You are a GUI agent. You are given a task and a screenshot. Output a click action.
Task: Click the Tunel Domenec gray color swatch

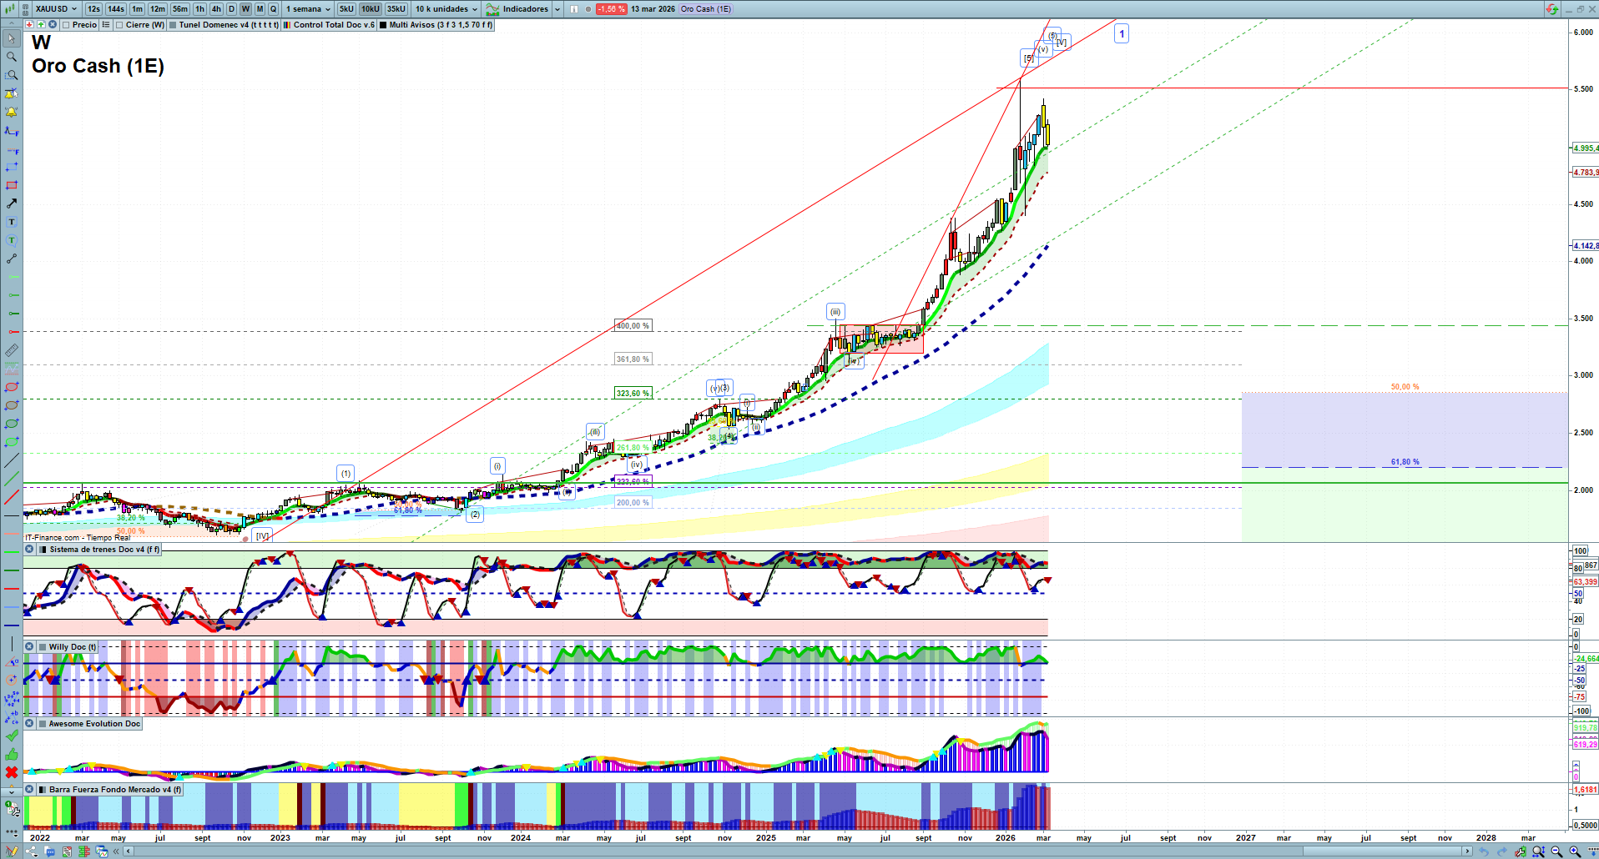point(173,25)
